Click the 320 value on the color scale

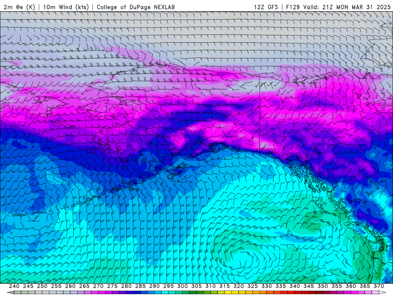point(239,286)
